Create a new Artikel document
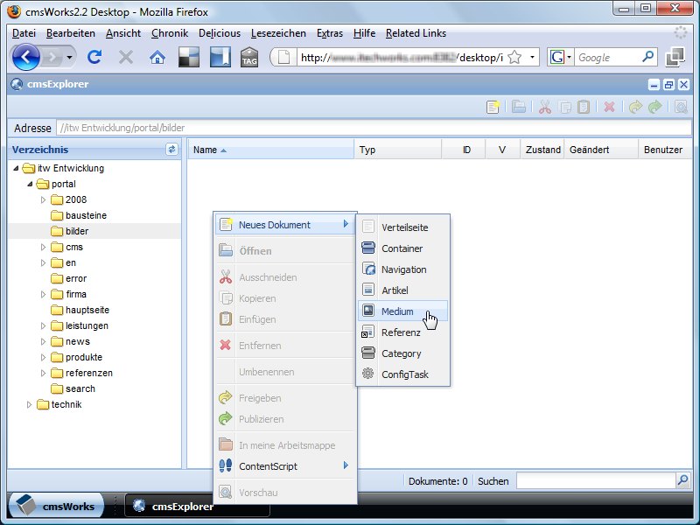 (402, 290)
